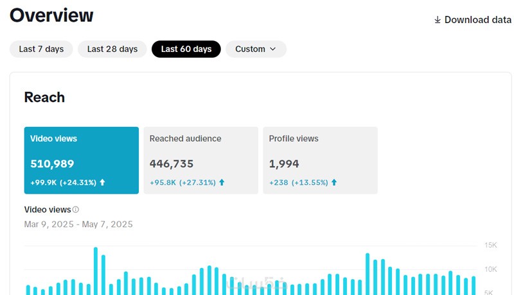Click the download arrow icon
The width and height of the screenshot is (514, 295).
(438, 20)
